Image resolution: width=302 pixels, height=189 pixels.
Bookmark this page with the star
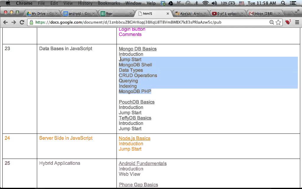tap(278, 22)
